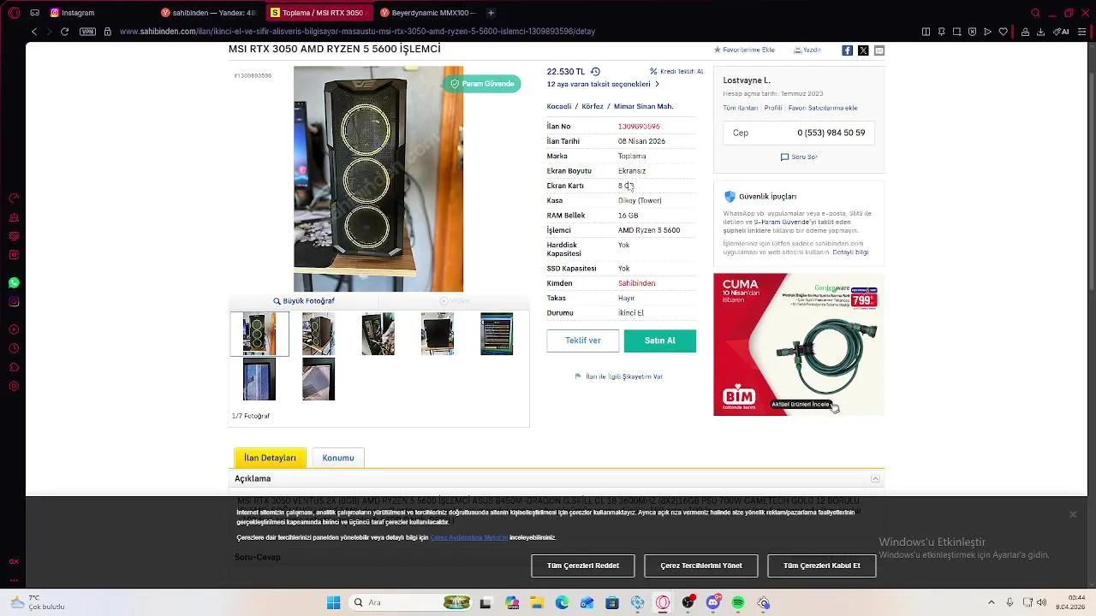Click Tüm Çerezleri Reddet button
Image resolution: width=1096 pixels, height=616 pixels.
point(583,566)
